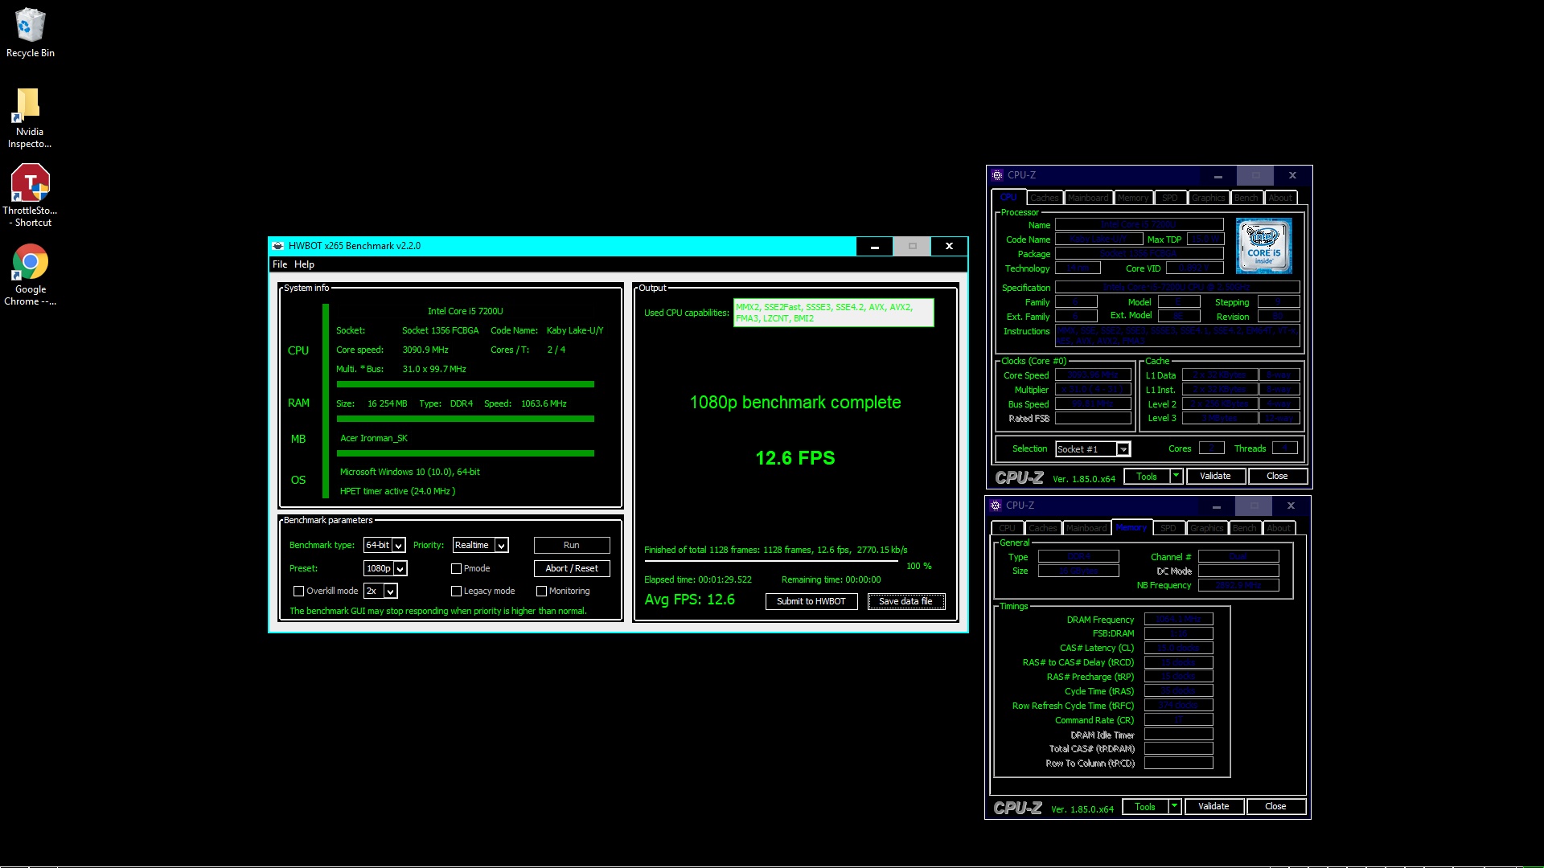This screenshot has width=1544, height=868.
Task: Switch to SPD tab in lower CPU-Z
Action: click(x=1168, y=528)
